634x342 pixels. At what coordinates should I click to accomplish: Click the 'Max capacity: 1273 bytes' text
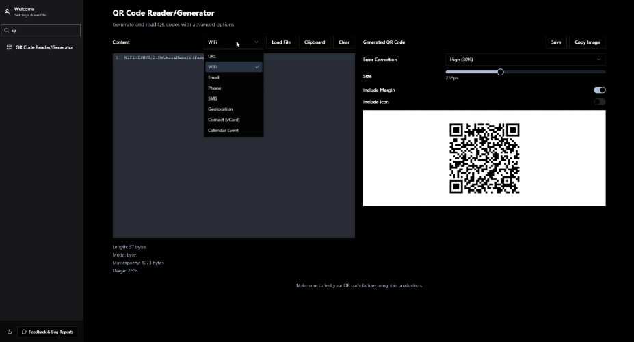[138, 263]
